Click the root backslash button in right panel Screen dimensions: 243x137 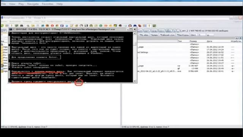click(175, 31)
